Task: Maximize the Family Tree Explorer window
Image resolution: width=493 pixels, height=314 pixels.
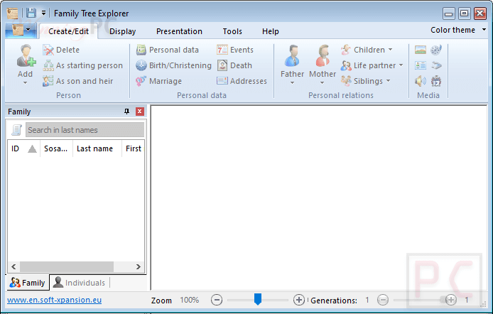Action: (x=465, y=13)
